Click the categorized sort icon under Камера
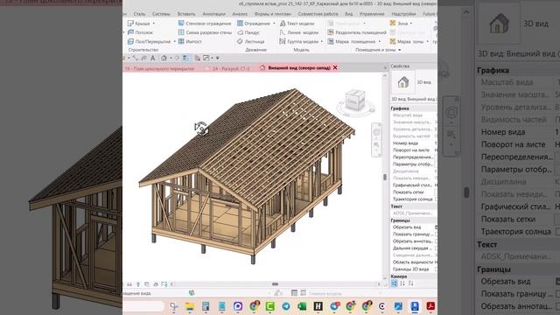Screen dimensions: 560x315 coord(394,283)
